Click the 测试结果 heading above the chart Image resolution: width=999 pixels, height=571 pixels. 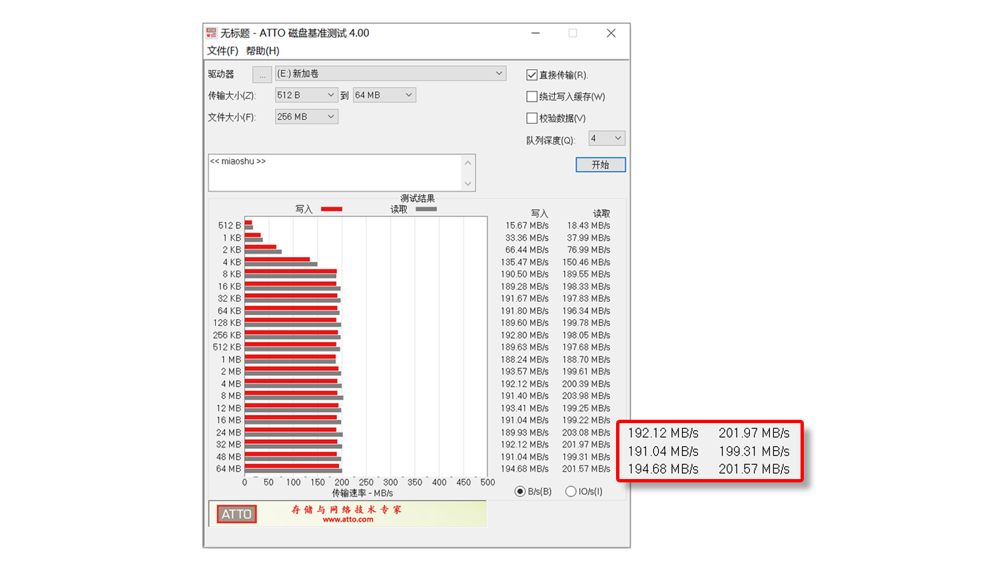(x=418, y=199)
